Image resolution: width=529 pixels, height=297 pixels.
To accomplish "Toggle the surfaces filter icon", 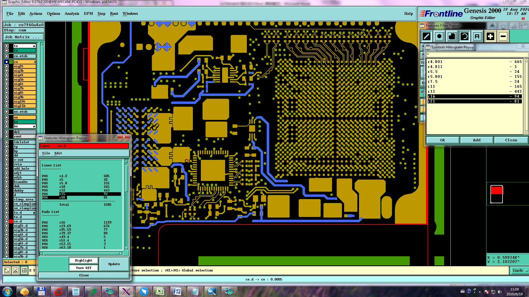I will coord(452,36).
